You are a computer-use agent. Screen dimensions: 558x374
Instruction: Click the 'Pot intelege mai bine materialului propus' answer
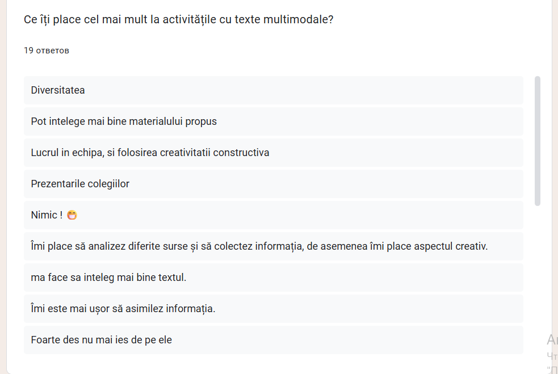124,121
